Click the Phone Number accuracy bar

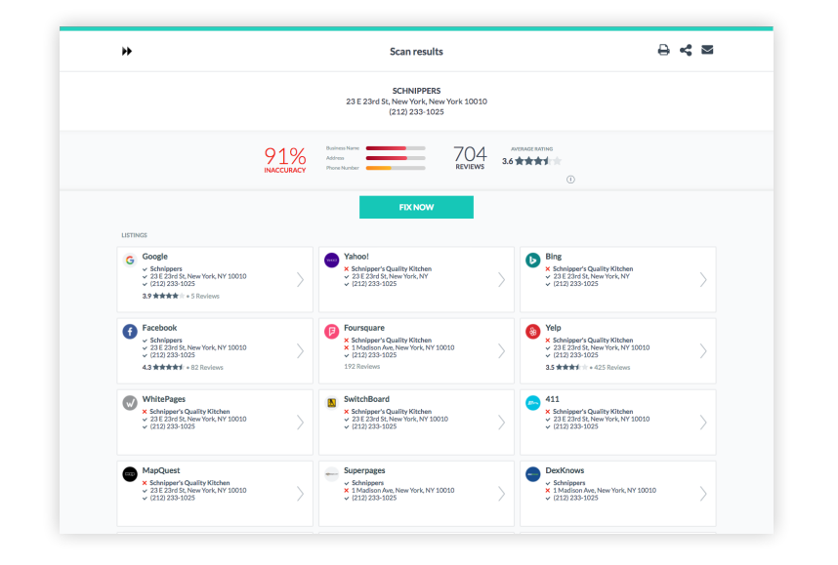point(396,168)
